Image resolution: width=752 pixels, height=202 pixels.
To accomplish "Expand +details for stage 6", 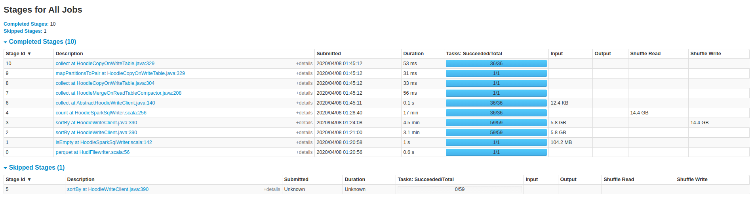I will [304, 103].
